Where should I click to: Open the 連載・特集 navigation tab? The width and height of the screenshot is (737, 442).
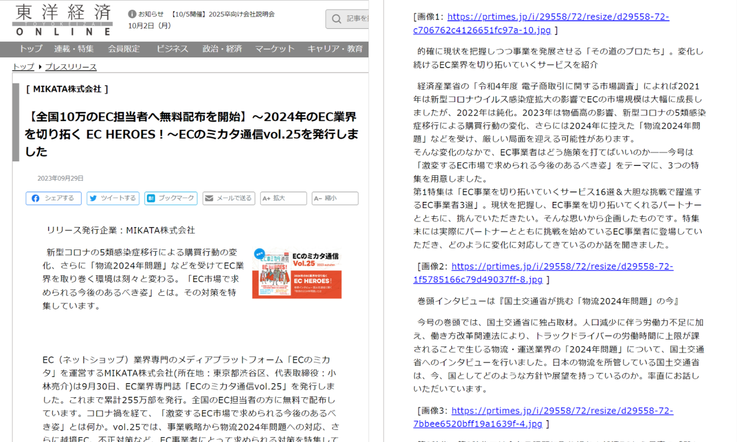coord(74,49)
